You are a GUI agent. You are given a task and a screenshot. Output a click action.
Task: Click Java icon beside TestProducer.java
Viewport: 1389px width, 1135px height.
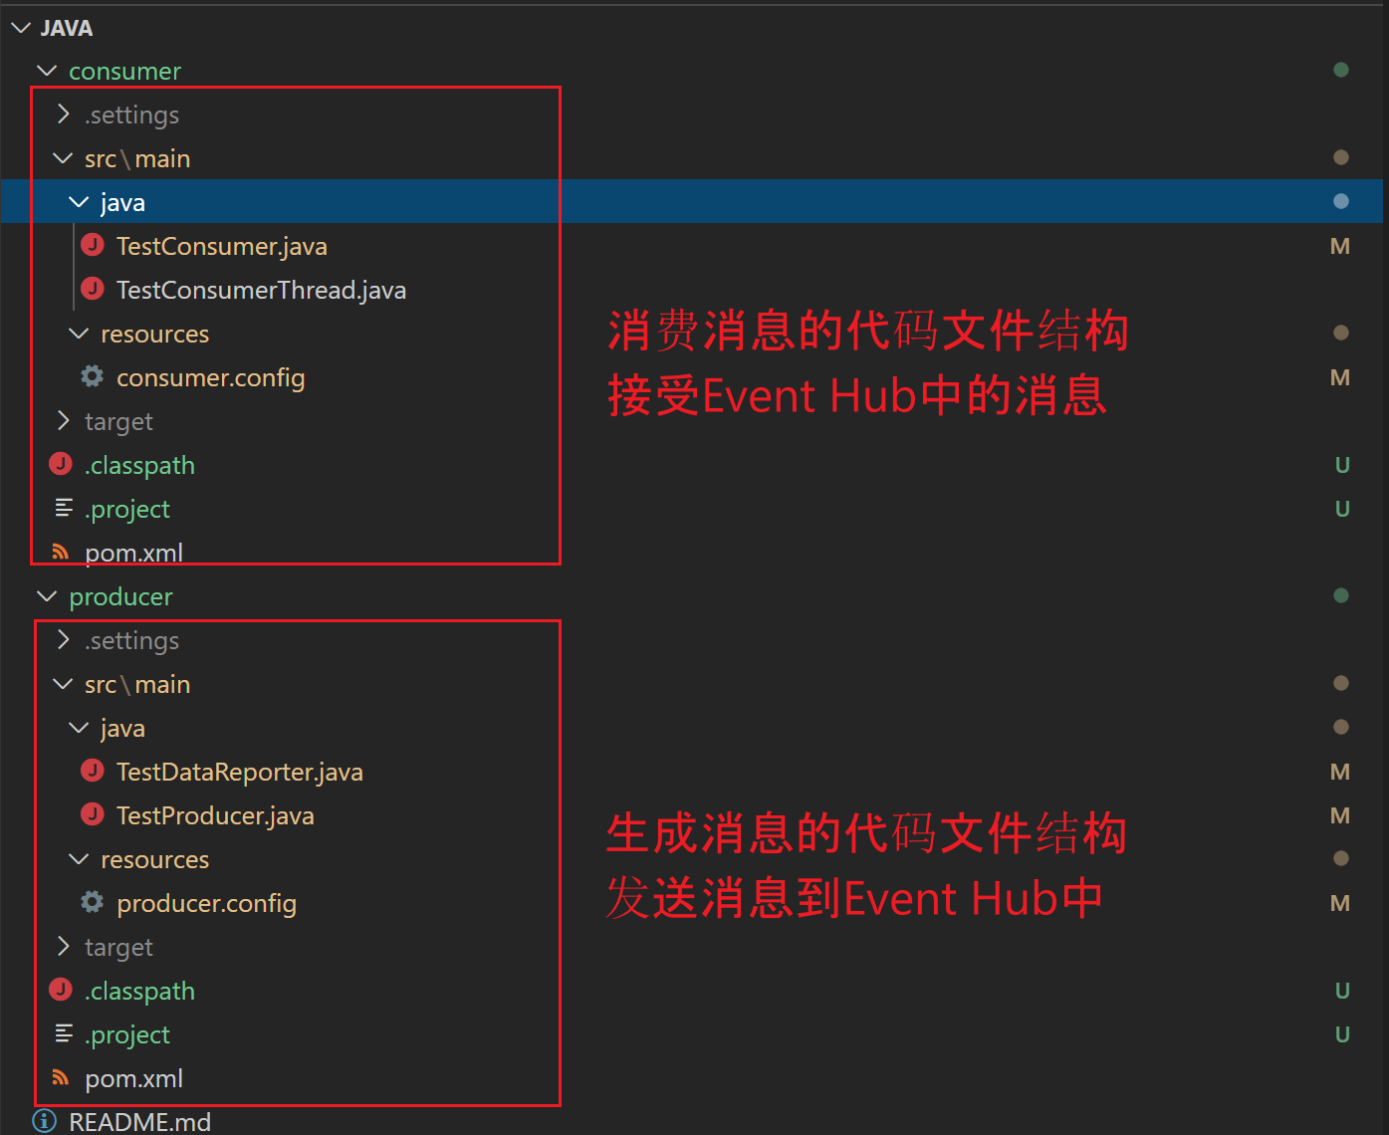point(93,814)
